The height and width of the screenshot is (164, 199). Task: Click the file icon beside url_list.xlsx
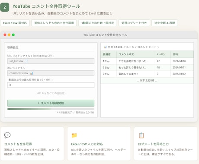[x=26, y=61]
